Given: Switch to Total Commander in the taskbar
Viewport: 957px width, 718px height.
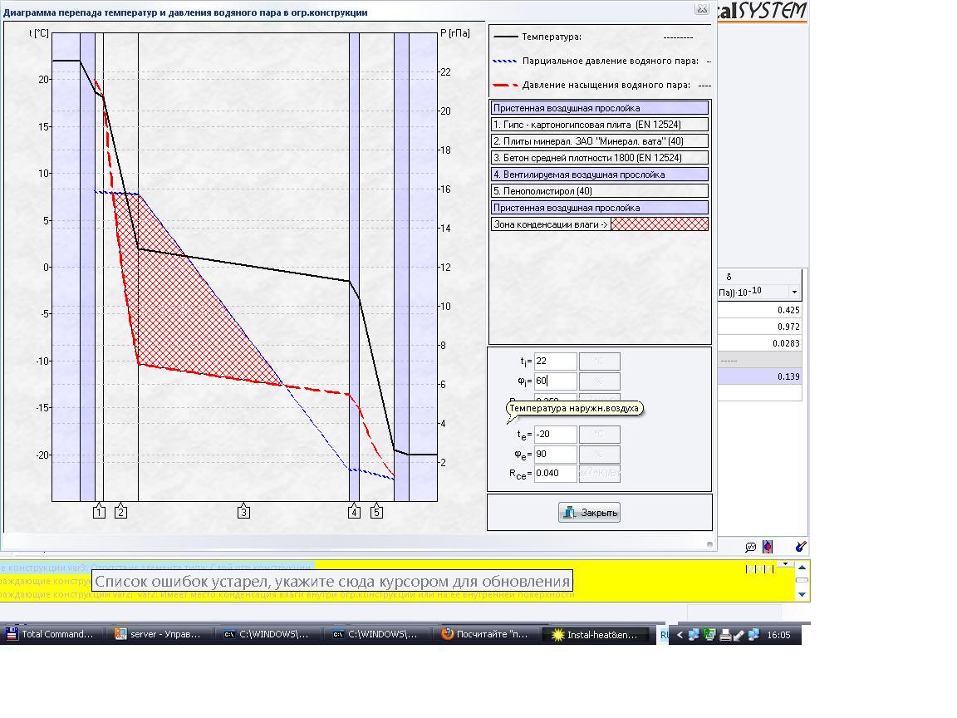Looking at the screenshot, I should point(52,634).
